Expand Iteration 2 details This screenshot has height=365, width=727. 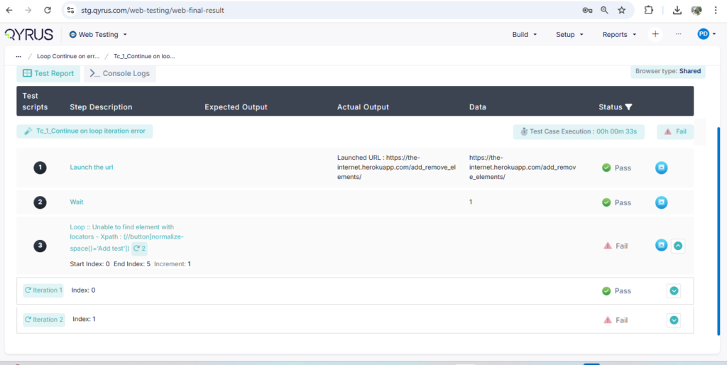[674, 320]
